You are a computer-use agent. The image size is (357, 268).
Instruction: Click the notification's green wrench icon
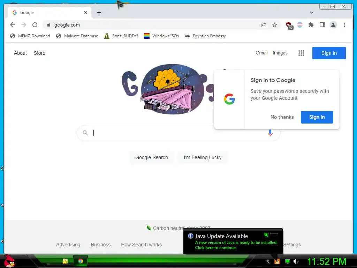[x=266, y=234]
